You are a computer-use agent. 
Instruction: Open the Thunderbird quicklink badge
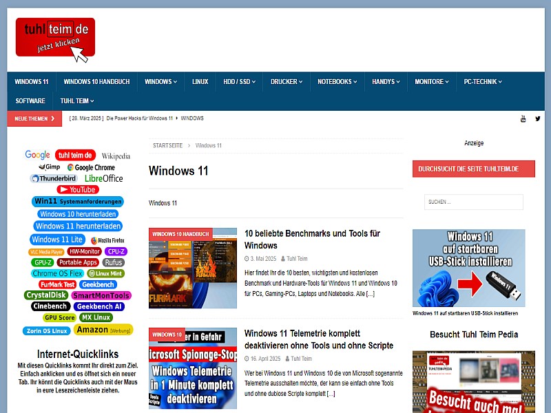coord(54,178)
